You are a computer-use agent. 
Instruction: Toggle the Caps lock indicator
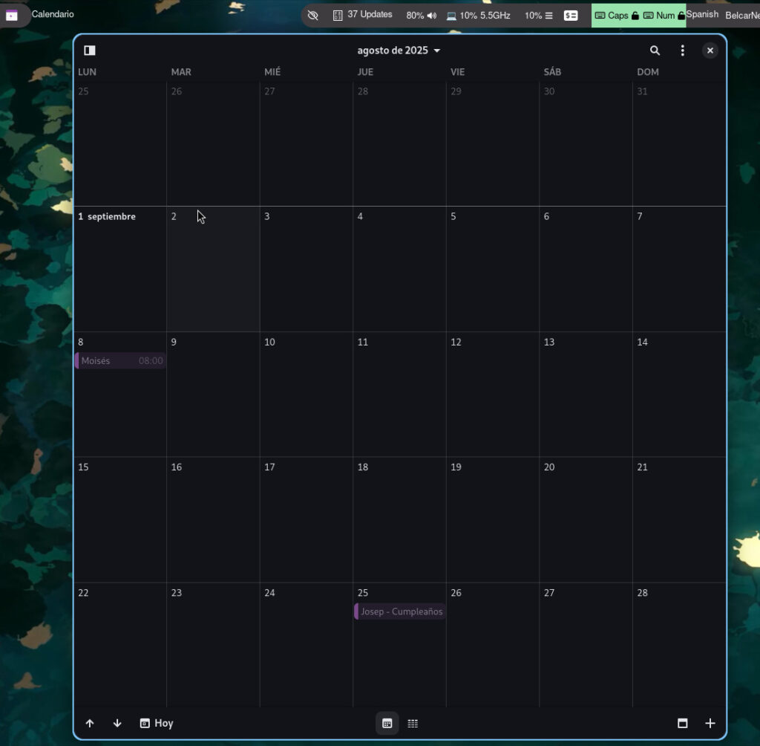tap(616, 16)
